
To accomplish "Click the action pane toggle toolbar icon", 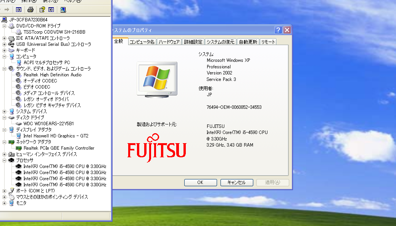I will coord(51,10).
